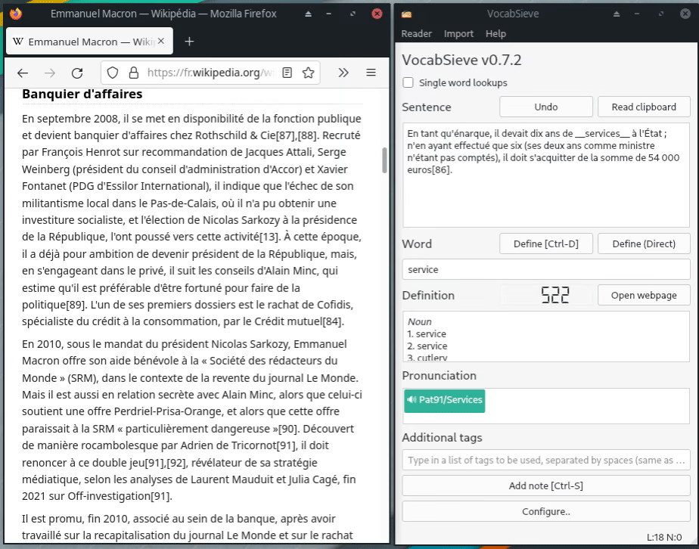Click the tracking protection shield icon
699x549 pixels.
click(113, 73)
